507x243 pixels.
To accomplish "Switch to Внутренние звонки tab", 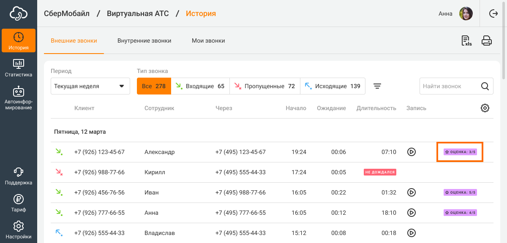I will coord(144,41).
